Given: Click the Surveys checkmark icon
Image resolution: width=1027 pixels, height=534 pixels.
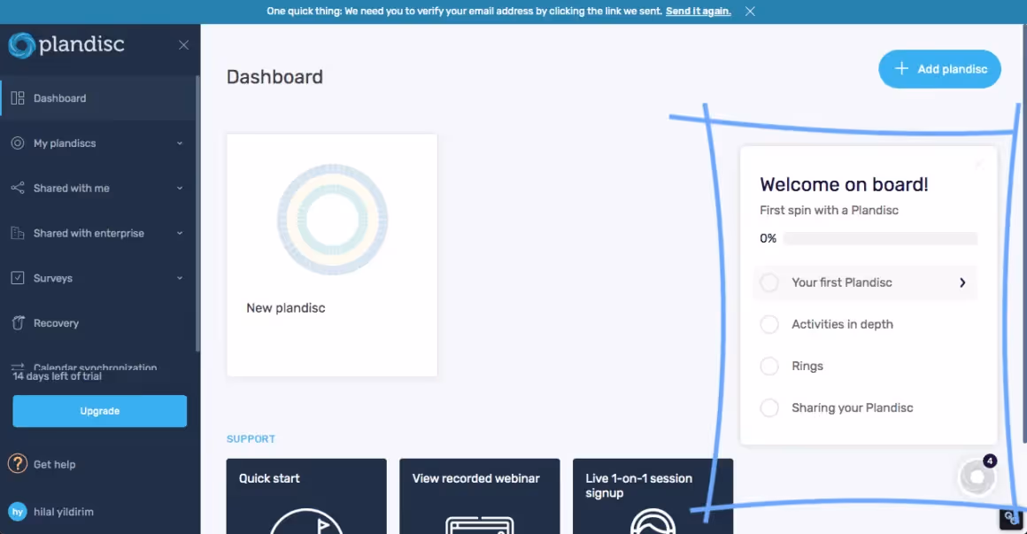Looking at the screenshot, I should point(18,278).
